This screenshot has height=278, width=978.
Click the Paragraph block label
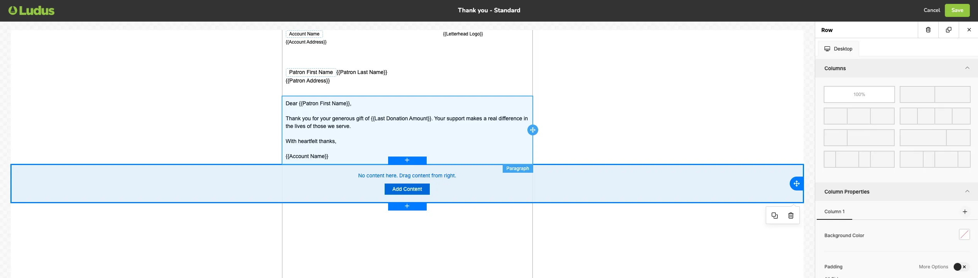click(x=517, y=168)
